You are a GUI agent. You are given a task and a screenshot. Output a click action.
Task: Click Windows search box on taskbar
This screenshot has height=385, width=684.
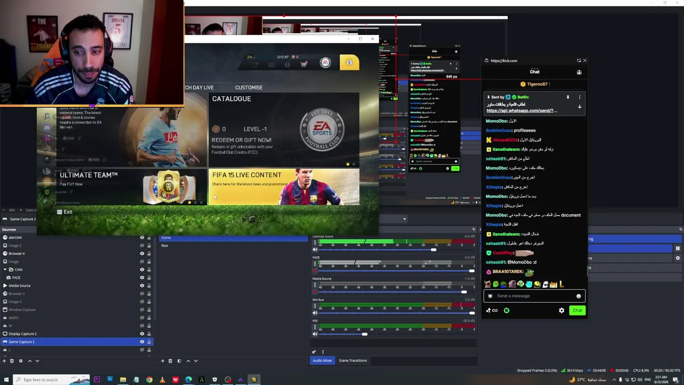51,380
